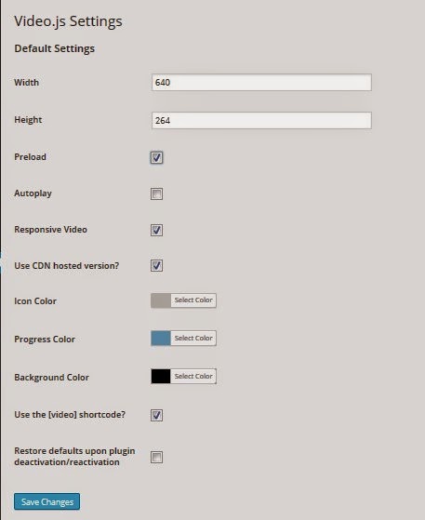The height and width of the screenshot is (520, 425).
Task: Open Select Color for Background Color
Action: (193, 377)
